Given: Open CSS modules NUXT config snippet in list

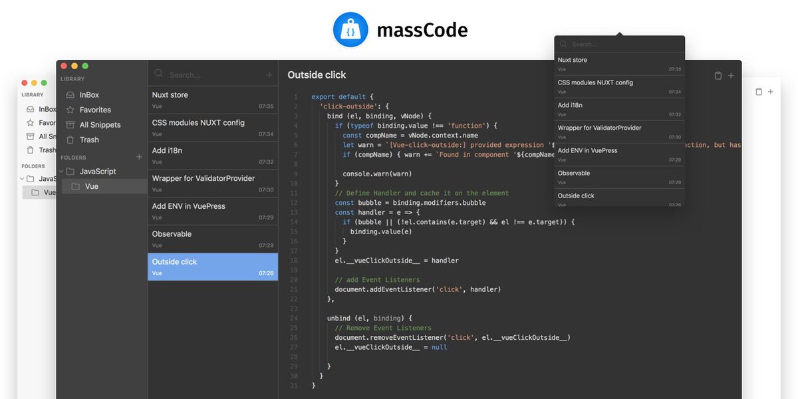Looking at the screenshot, I should [x=213, y=128].
